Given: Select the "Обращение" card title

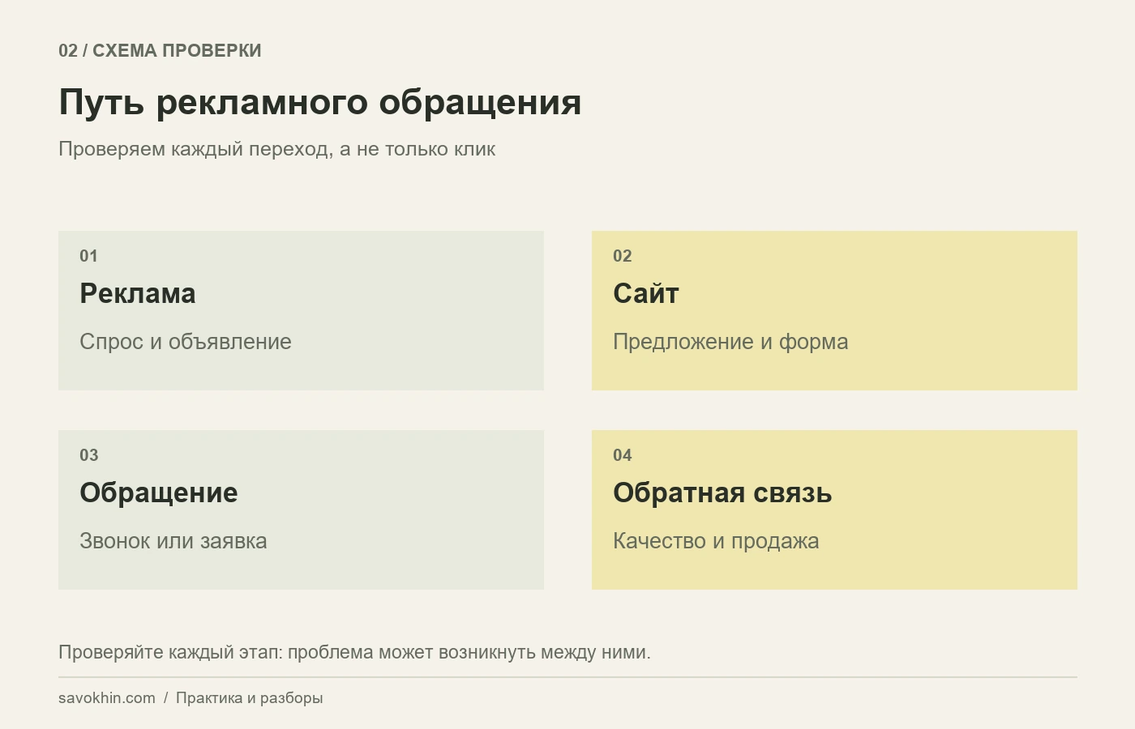Looking at the screenshot, I should (x=159, y=492).
